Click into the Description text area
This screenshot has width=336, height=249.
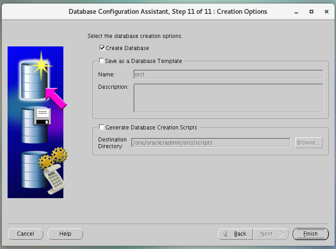pyautogui.click(x=228, y=98)
